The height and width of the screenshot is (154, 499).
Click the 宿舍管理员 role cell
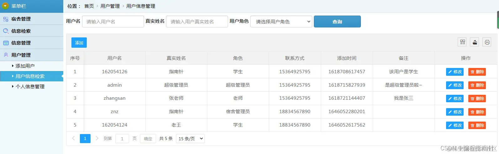click(x=238, y=112)
